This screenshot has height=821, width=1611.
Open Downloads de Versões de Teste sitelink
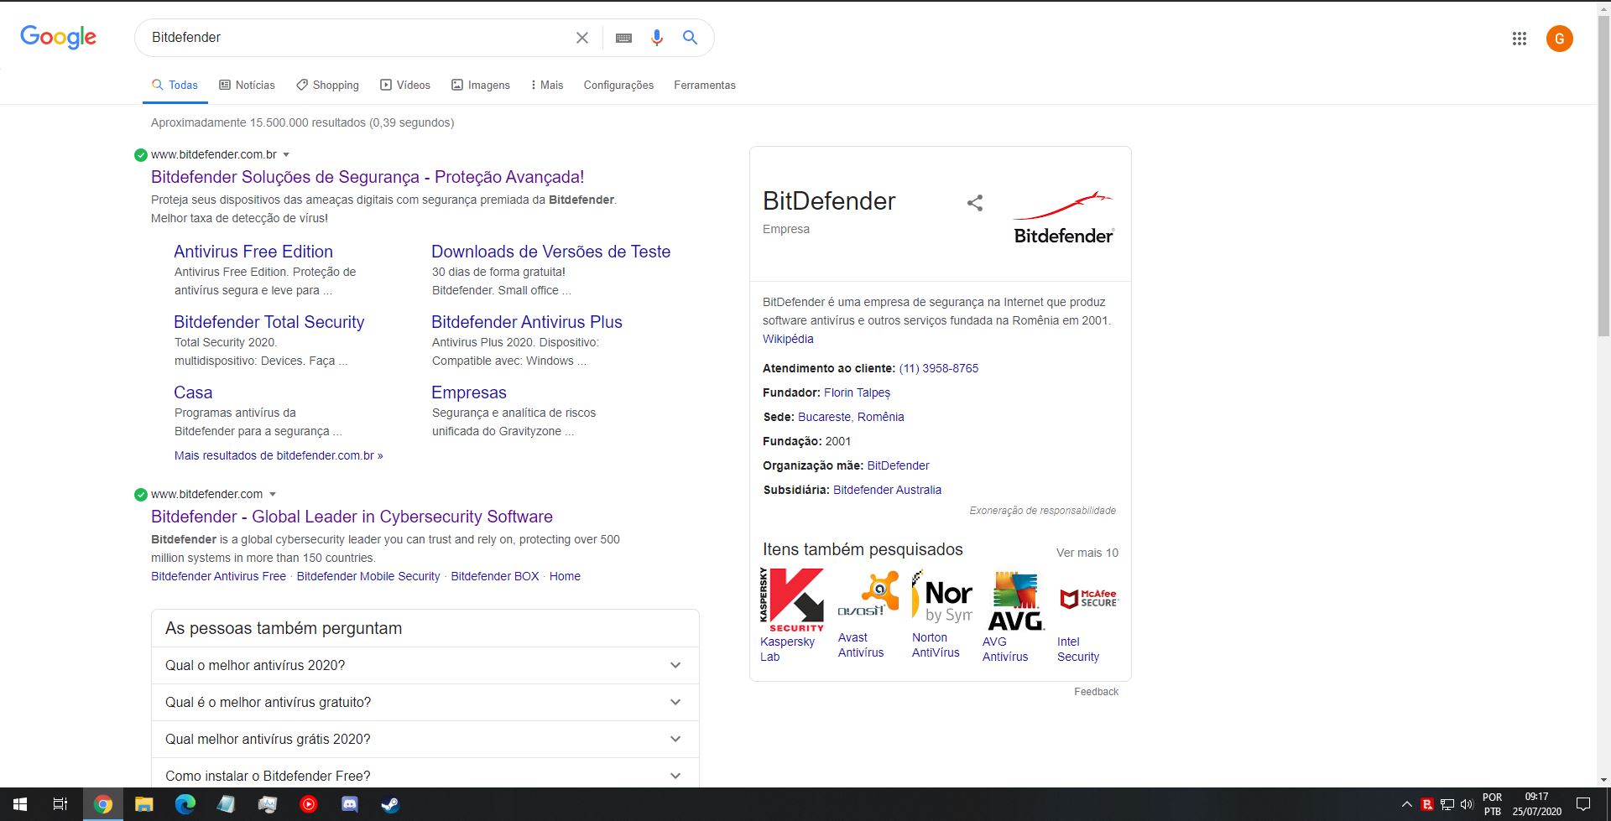[x=550, y=252]
